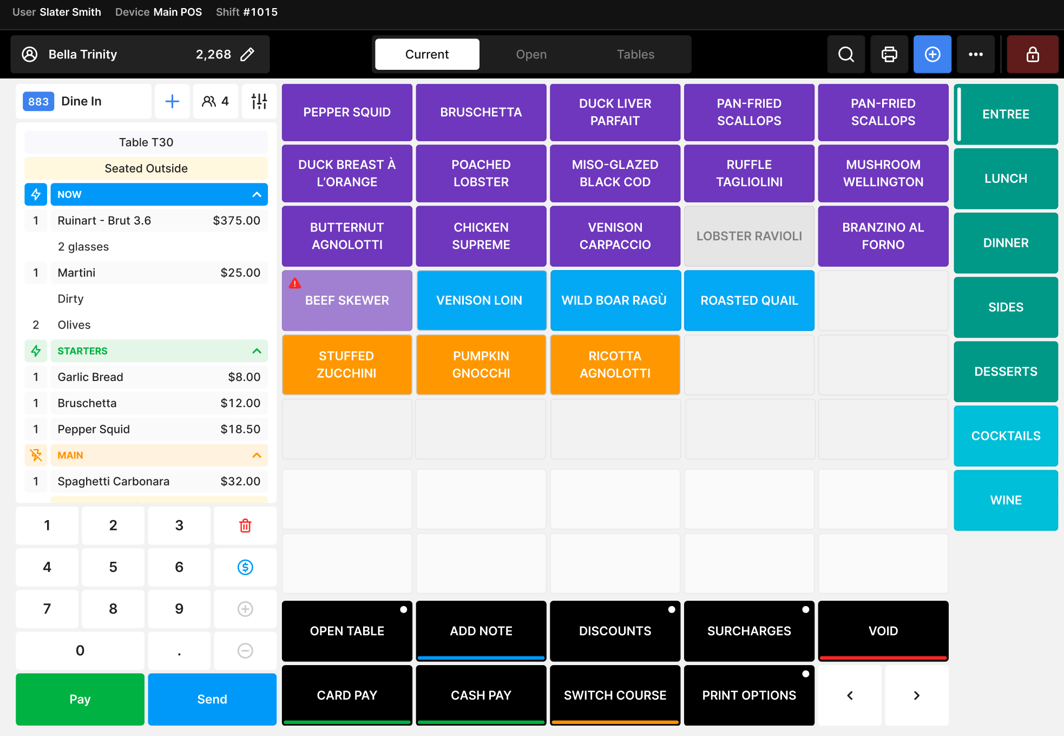
Task: Tap the keypad decimal point key
Action: 179,650
